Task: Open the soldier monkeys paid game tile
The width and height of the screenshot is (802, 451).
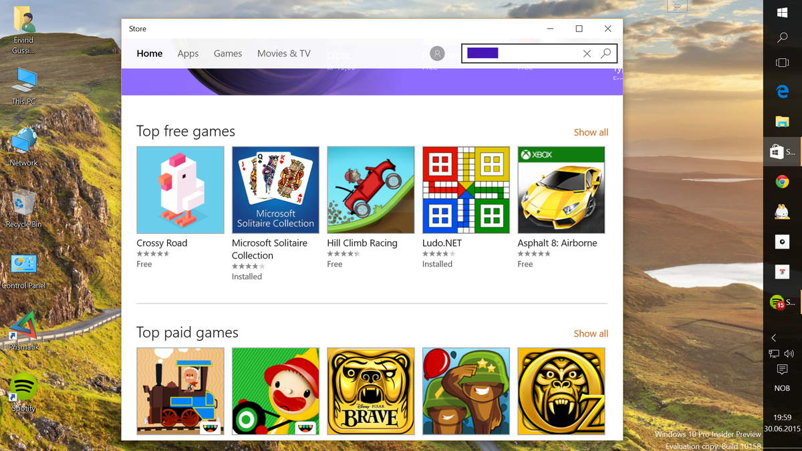Action: 466,392
